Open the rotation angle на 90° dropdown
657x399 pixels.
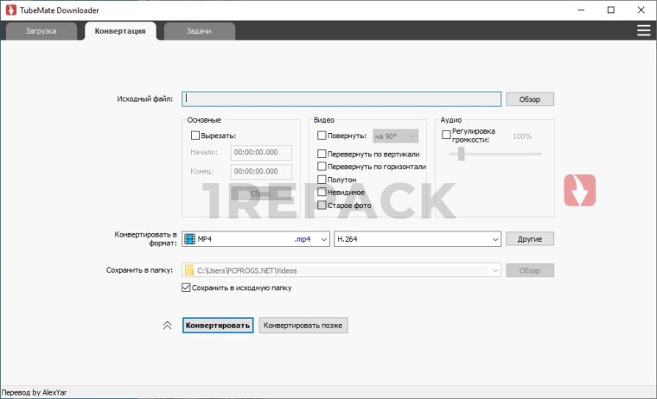click(395, 136)
